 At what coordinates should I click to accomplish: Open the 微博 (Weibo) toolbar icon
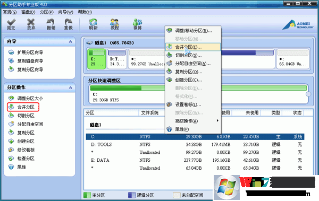138,24
